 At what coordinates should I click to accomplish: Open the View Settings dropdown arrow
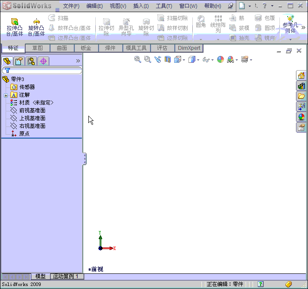[x=251, y=60]
